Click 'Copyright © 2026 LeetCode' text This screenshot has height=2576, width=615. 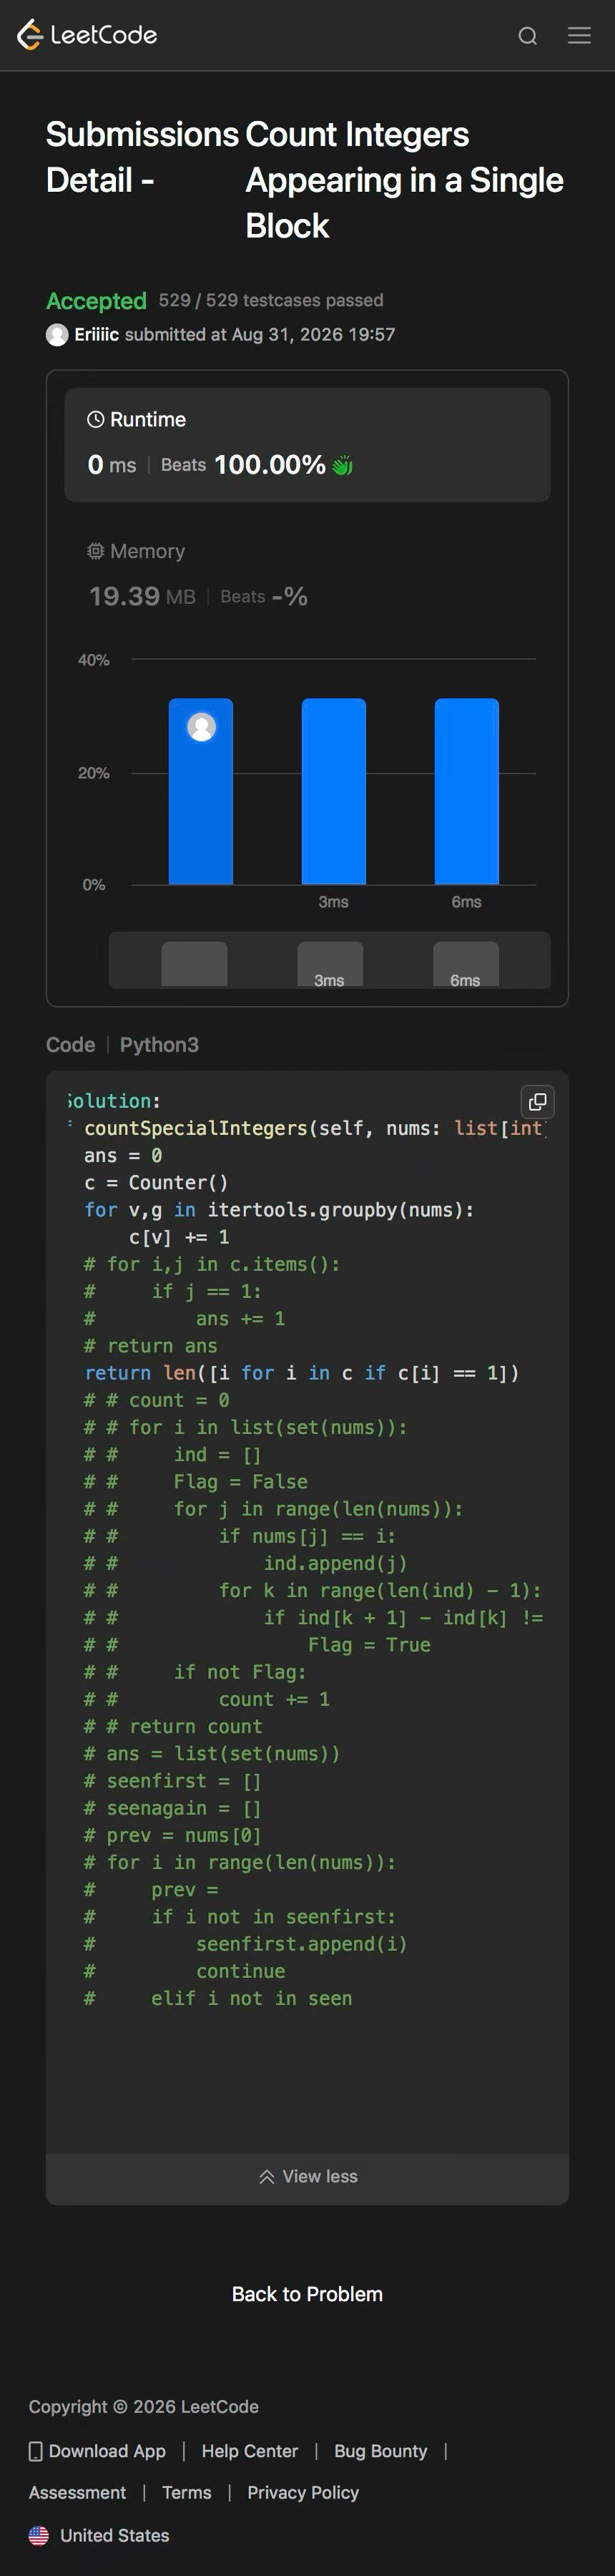click(144, 2407)
